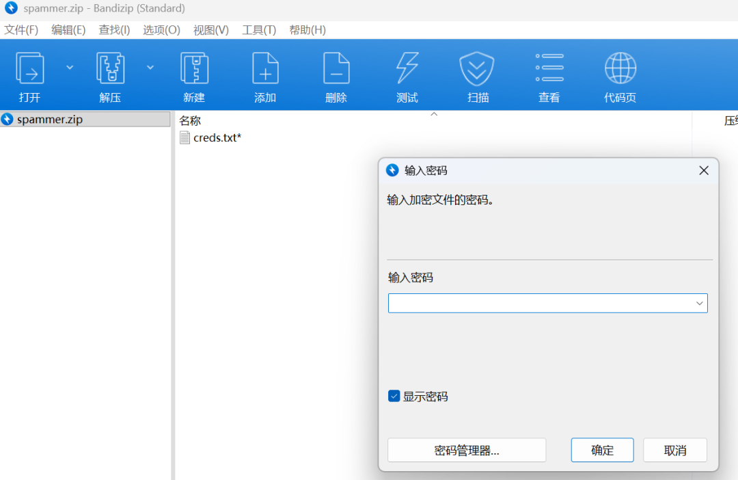This screenshot has width=738, height=480.
Task: Click the 新建 (New archive) toolbar icon
Action: coord(194,69)
